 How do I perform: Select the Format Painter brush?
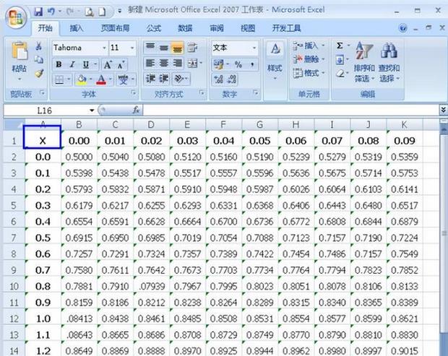[x=39, y=74]
